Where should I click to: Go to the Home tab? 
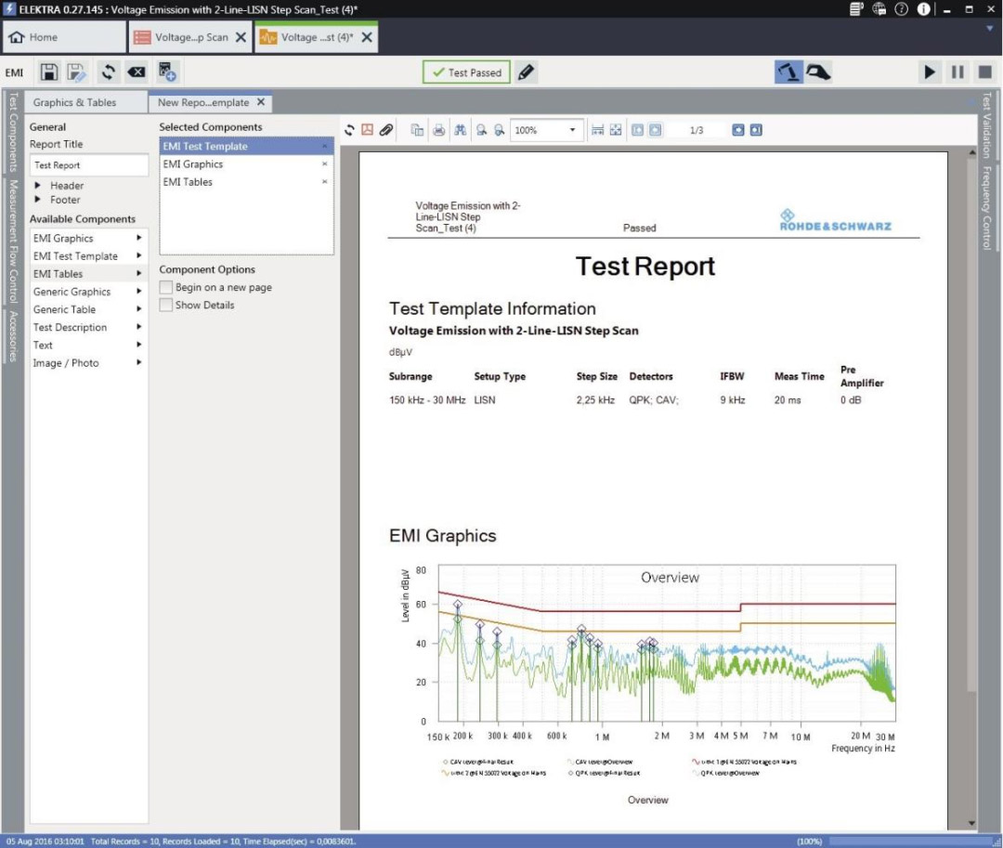click(x=33, y=38)
